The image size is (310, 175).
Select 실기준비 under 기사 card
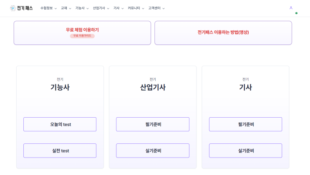(x=246, y=150)
